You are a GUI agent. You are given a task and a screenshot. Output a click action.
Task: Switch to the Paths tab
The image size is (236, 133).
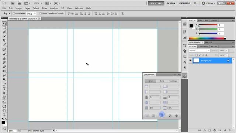pyautogui.click(x=214, y=47)
